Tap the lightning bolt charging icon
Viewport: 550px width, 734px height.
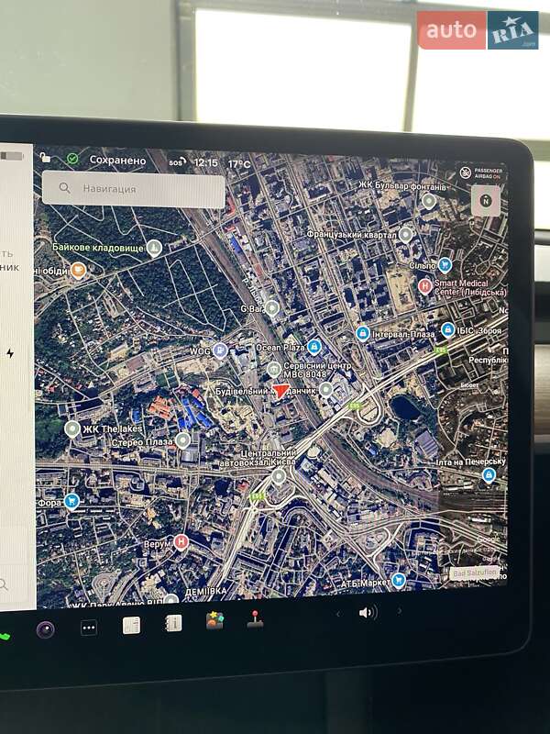[x=10, y=353]
